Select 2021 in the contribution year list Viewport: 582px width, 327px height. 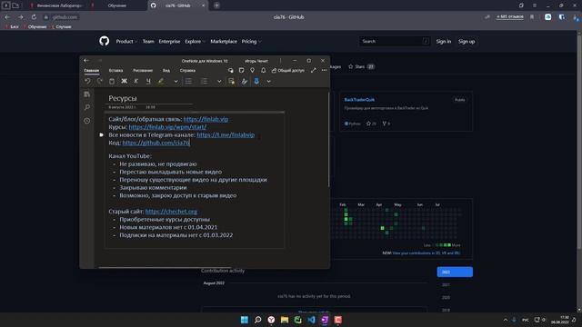[x=446, y=284]
